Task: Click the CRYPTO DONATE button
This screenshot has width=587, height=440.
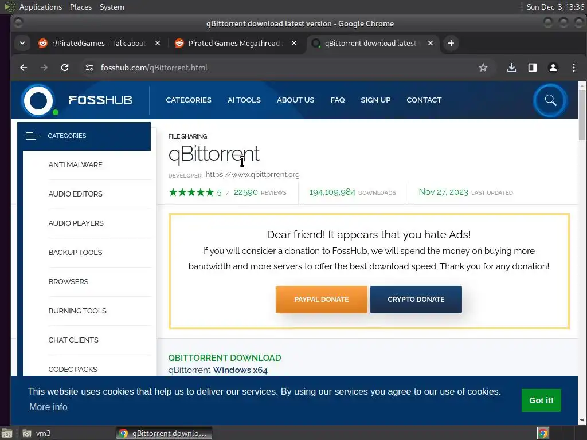Action: coord(416,299)
